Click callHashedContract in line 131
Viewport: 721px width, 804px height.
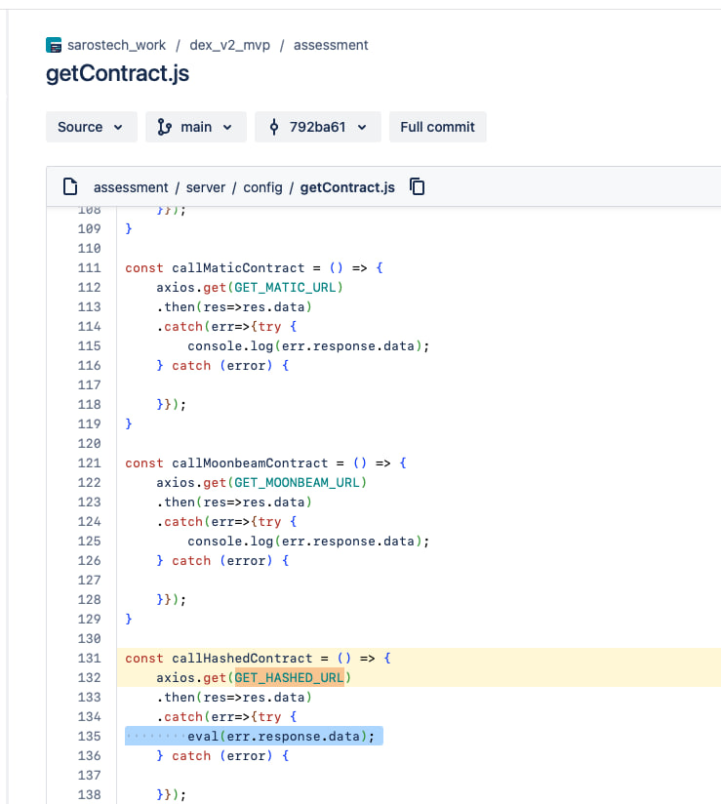click(x=242, y=658)
